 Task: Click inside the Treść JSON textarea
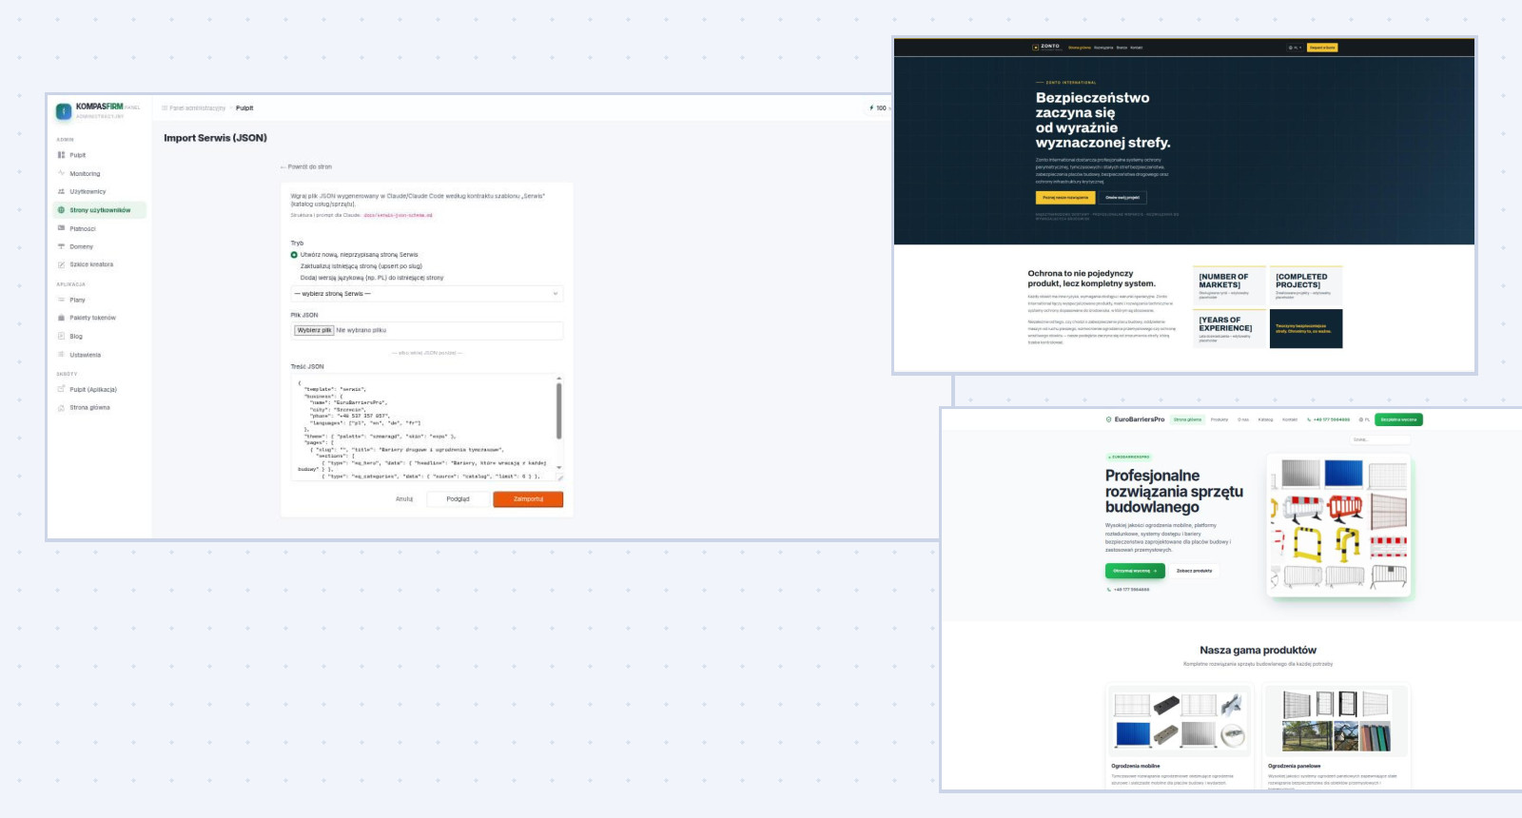(x=421, y=428)
